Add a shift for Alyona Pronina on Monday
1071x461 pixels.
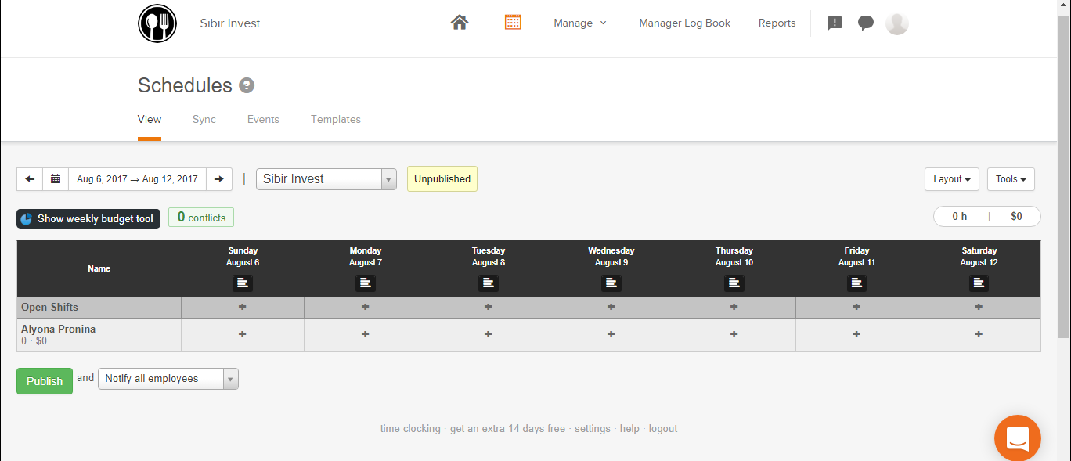(366, 334)
